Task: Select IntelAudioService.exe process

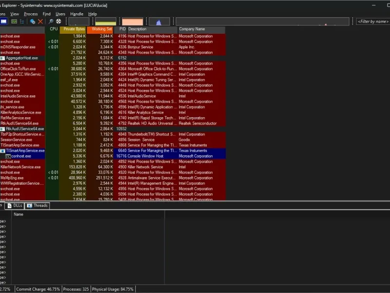Action: click(113, 96)
